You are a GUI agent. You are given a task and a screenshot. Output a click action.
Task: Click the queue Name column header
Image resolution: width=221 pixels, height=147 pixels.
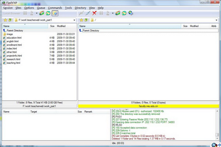pyautogui.click(x=16, y=112)
